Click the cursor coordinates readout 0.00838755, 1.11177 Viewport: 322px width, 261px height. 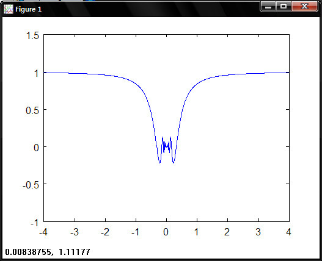(x=48, y=252)
